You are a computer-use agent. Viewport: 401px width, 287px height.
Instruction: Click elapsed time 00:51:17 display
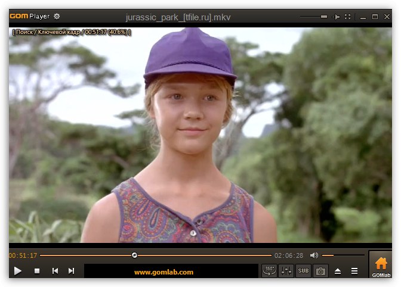pos(23,255)
